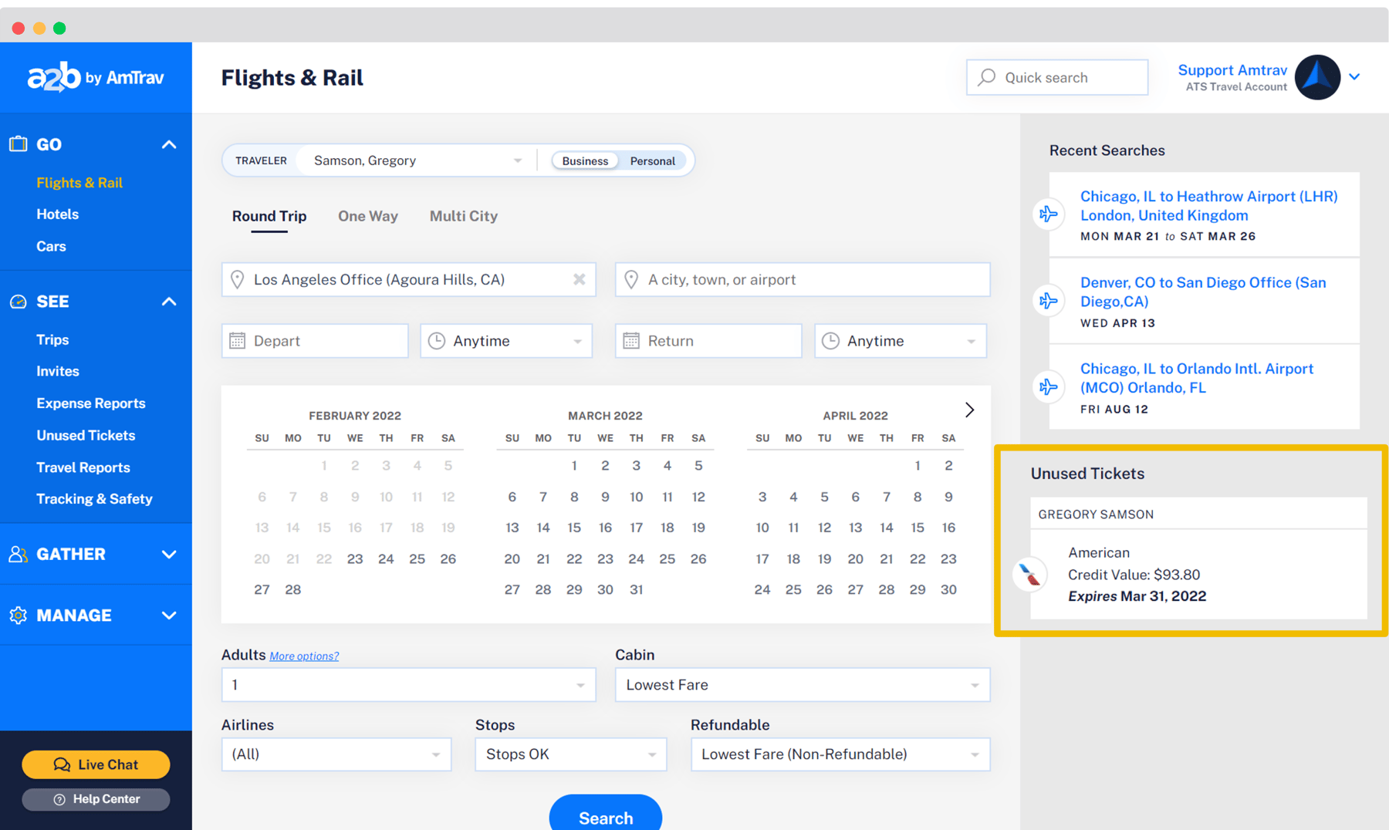The image size is (1389, 830).
Task: Show next month with calendar arrow
Action: point(969,410)
